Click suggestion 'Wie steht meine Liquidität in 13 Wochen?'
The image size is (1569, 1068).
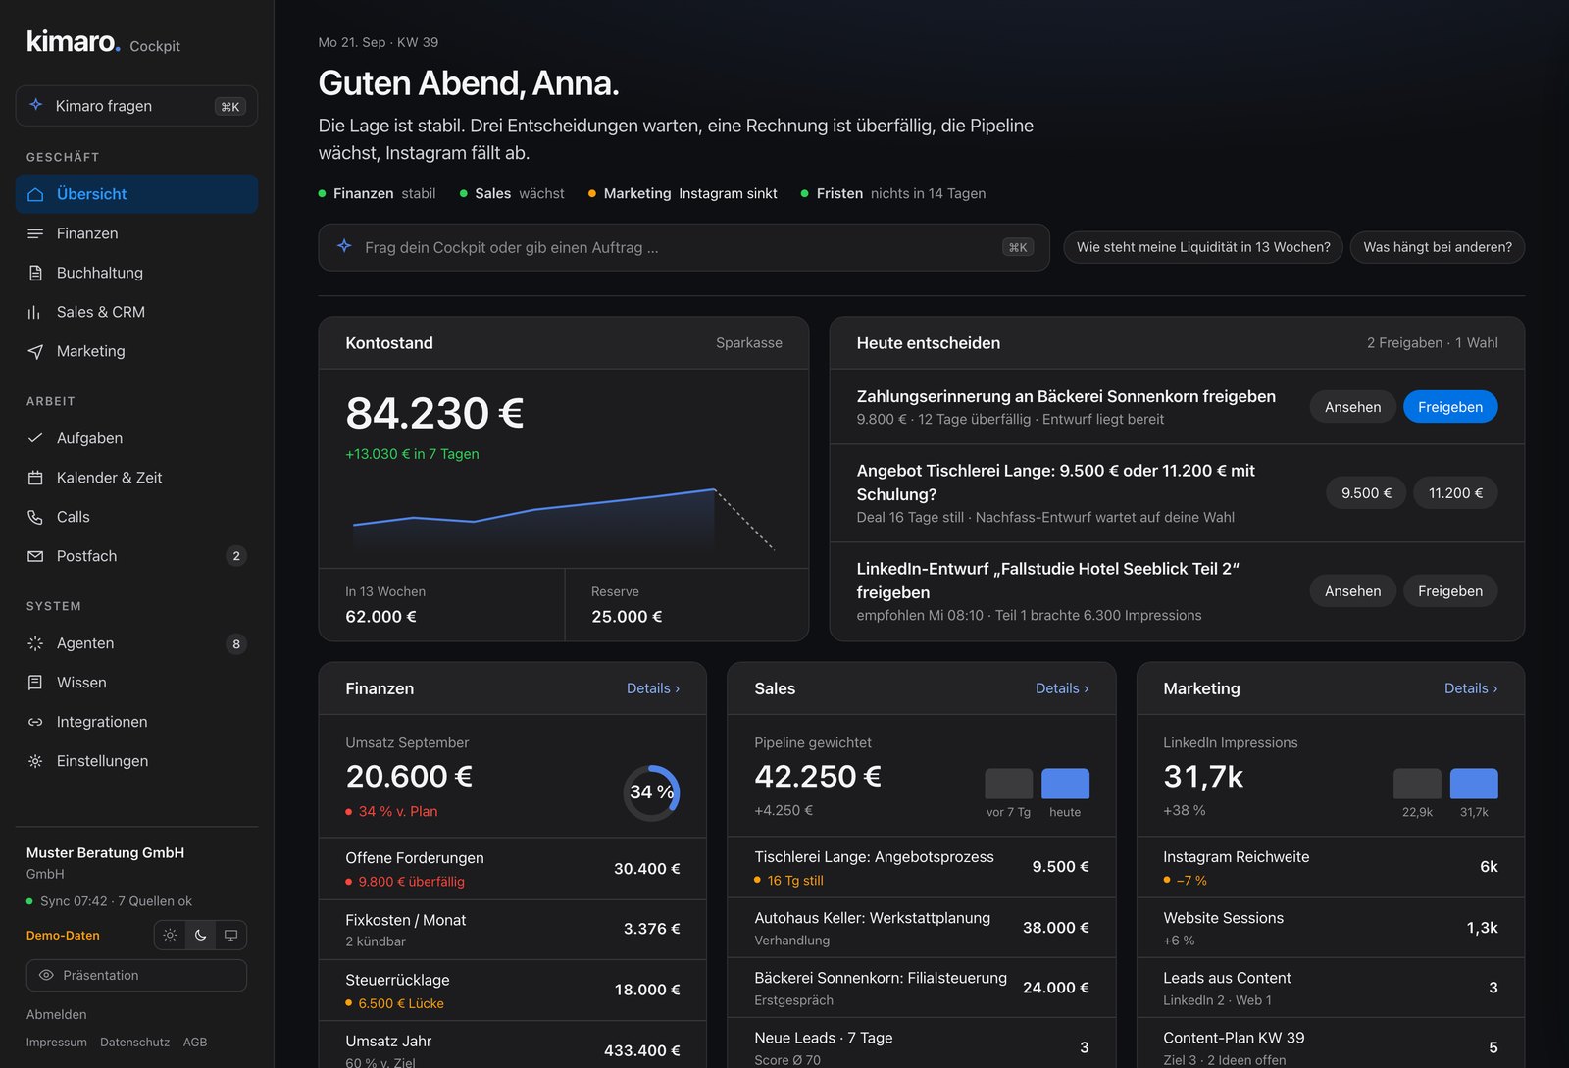pos(1203,247)
